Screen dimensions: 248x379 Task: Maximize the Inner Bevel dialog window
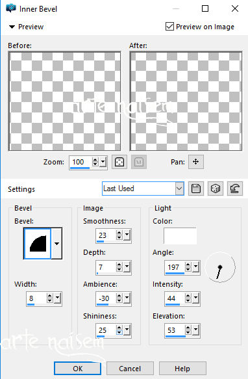pos(205,8)
